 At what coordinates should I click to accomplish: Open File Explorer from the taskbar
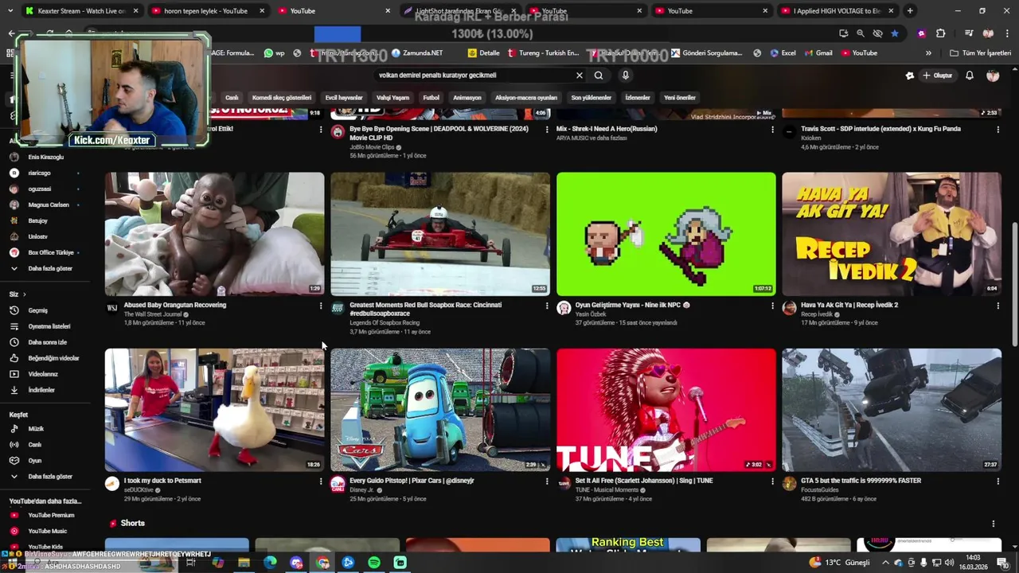244,563
